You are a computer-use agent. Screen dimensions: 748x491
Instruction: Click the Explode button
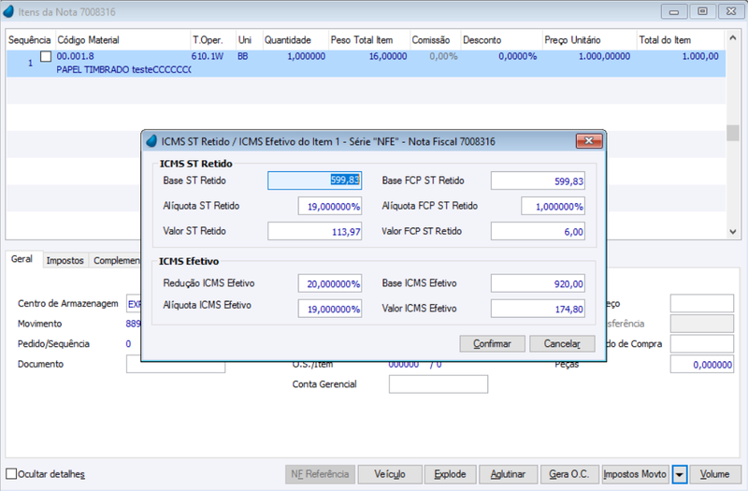(x=450, y=474)
